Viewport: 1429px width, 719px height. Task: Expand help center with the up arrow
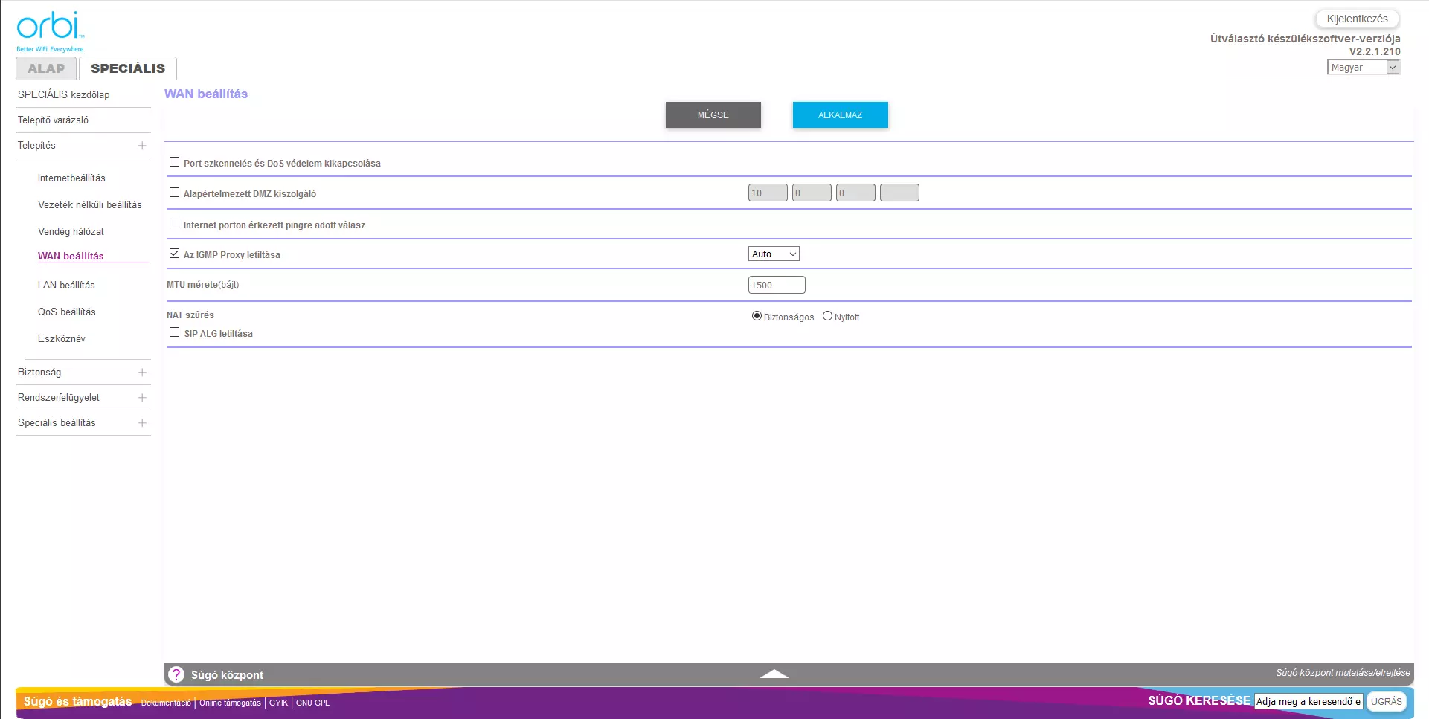click(774, 674)
